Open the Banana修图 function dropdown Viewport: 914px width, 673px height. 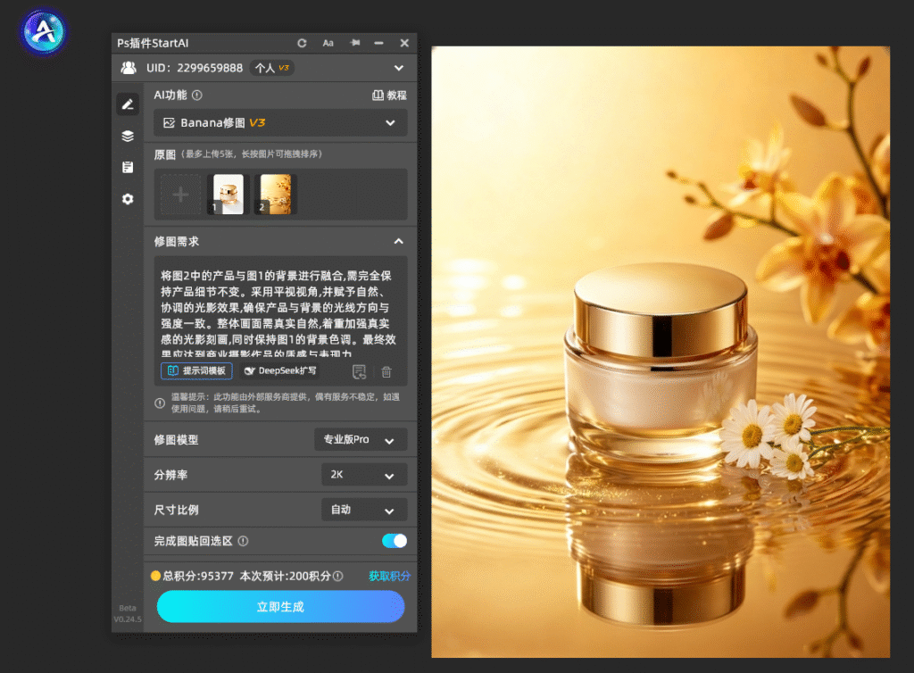tap(280, 123)
